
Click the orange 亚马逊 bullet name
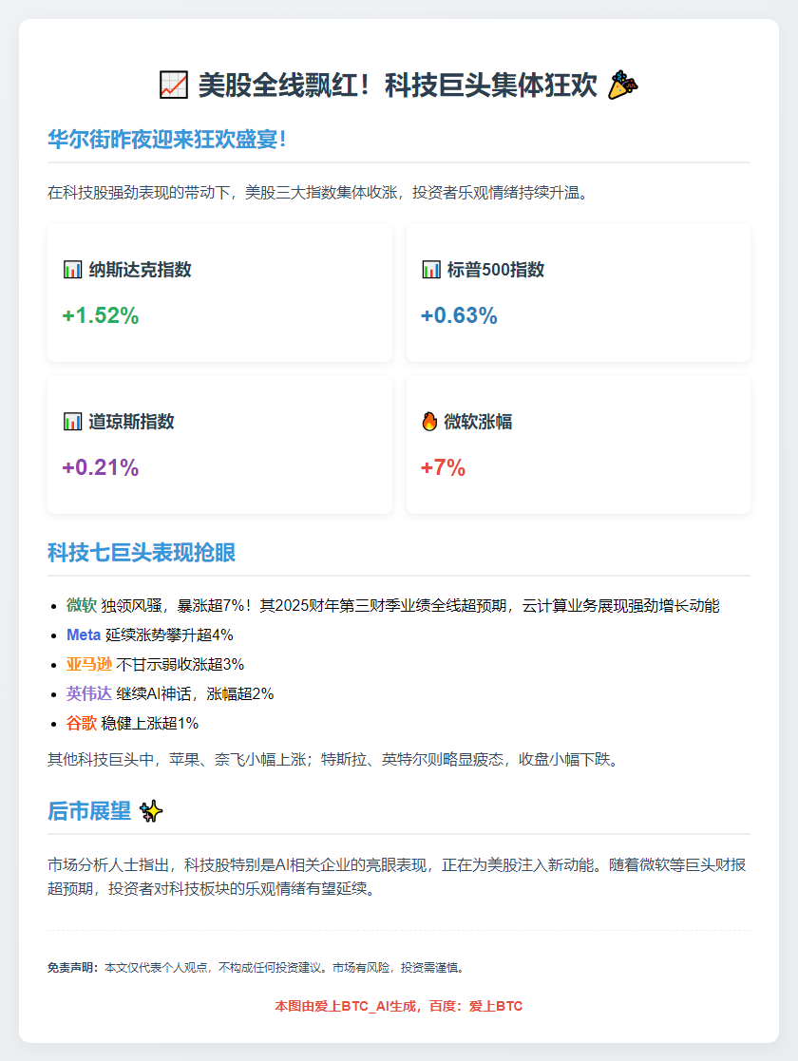(x=88, y=665)
